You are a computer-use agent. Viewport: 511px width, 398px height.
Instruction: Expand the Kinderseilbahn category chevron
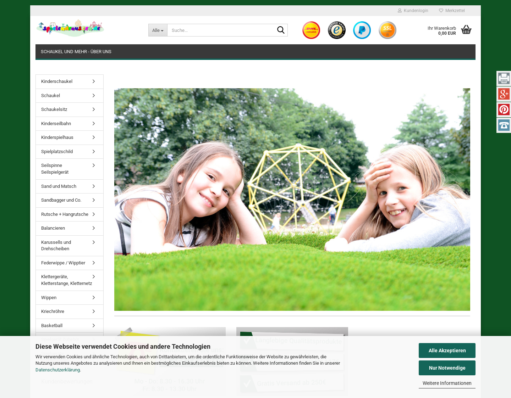coord(94,124)
